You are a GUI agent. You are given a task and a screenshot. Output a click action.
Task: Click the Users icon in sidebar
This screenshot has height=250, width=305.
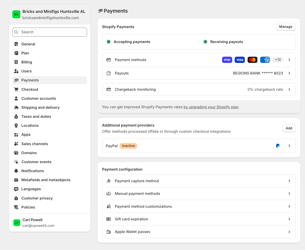coord(16,71)
